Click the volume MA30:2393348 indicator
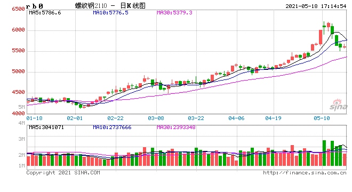Screen dimensions: 352x192 pos(176,127)
